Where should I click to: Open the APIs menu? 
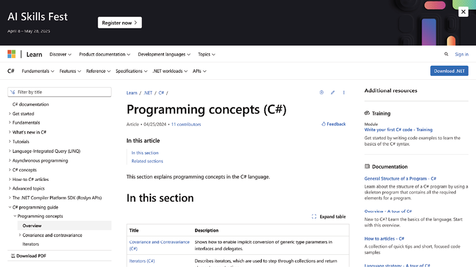coord(200,71)
